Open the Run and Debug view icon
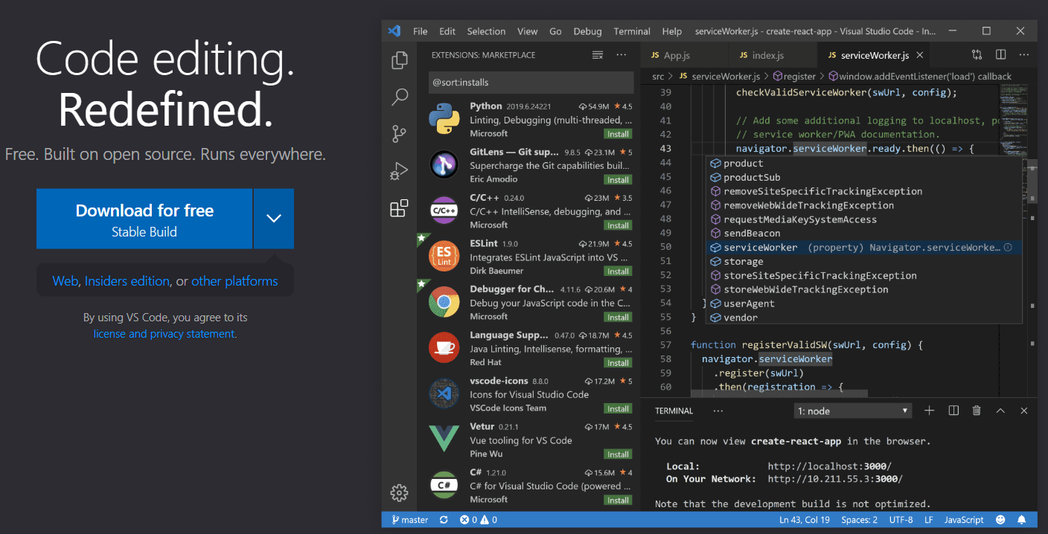This screenshot has height=534, width=1048. [x=400, y=171]
